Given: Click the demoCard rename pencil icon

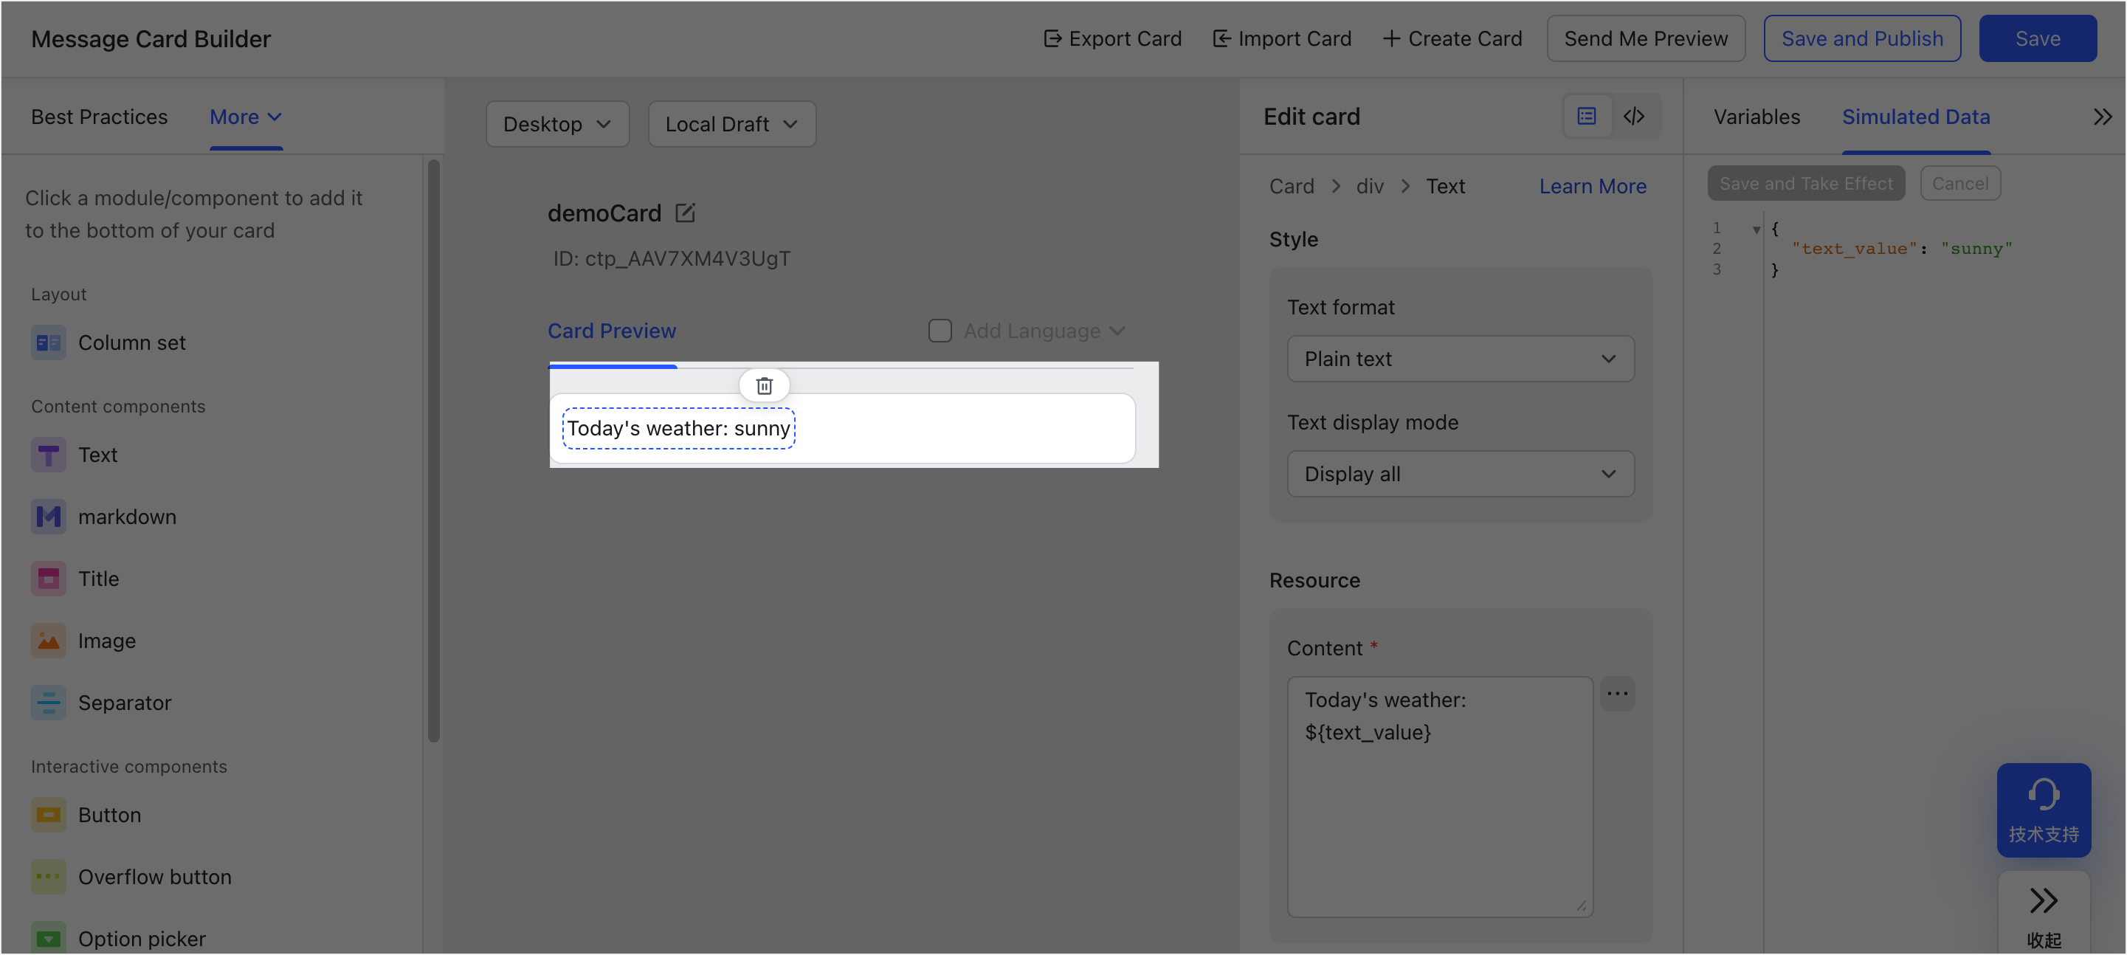Looking at the screenshot, I should point(684,213).
